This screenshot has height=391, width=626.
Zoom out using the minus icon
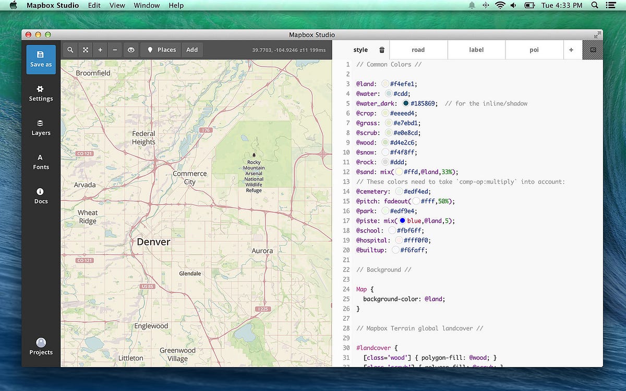point(115,50)
